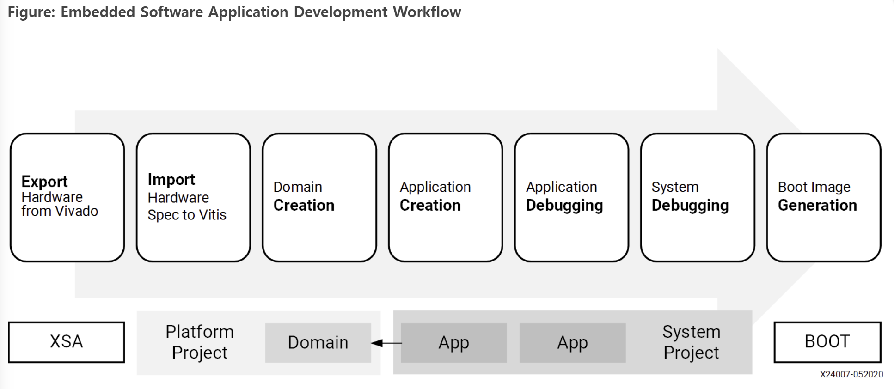894x389 pixels.
Task: Select the Application Creation step box
Action: pyautogui.click(x=446, y=198)
